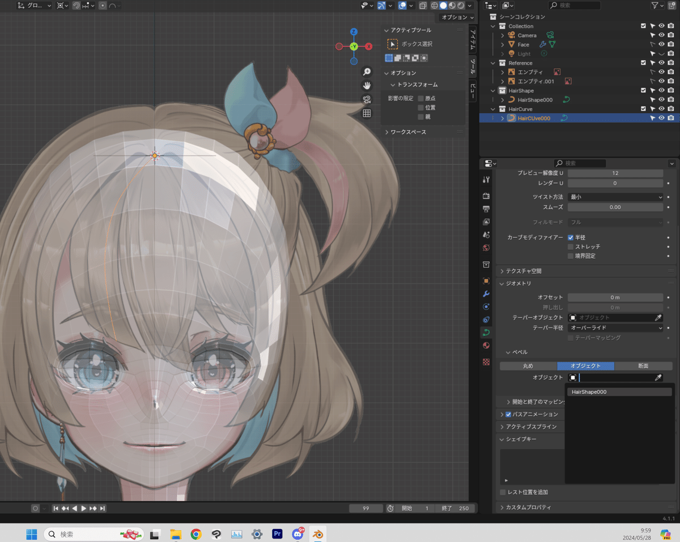Open the オプション dropdown in the viewport header

click(x=457, y=18)
